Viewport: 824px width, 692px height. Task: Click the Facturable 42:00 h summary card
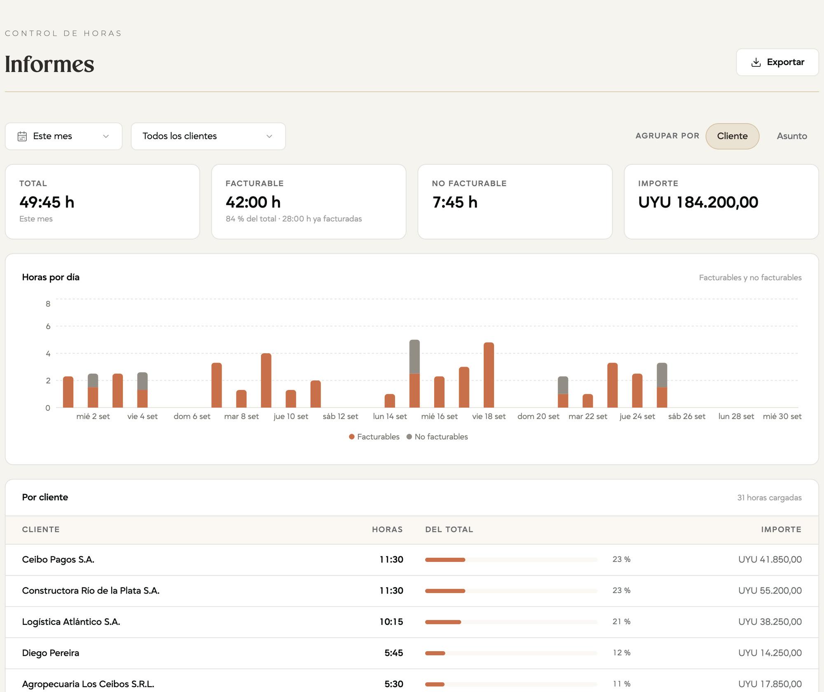click(x=309, y=202)
